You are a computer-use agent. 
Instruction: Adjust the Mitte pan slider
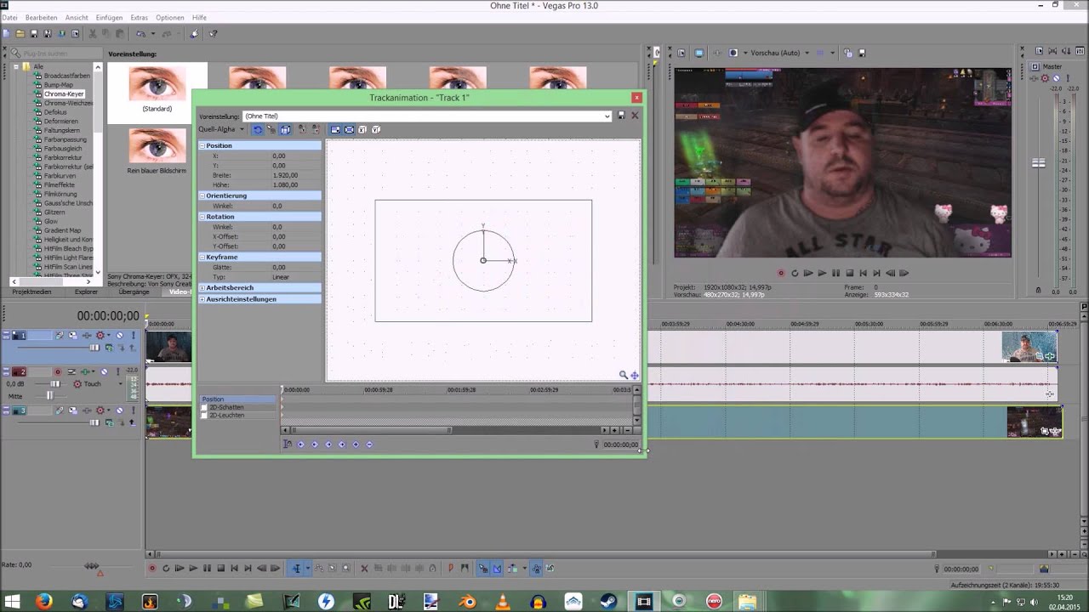click(49, 396)
